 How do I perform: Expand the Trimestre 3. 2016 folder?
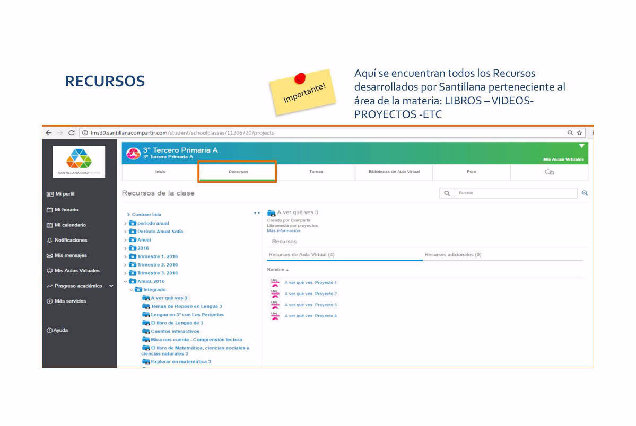pos(125,273)
